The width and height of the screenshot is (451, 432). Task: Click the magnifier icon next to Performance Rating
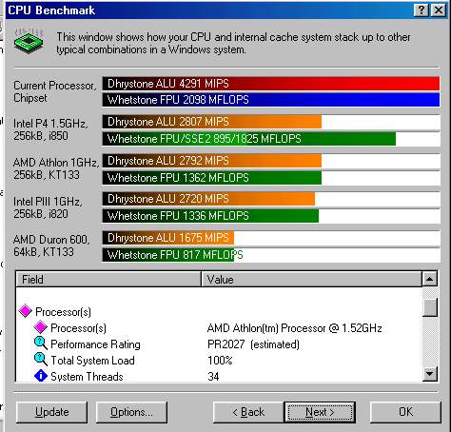point(40,344)
